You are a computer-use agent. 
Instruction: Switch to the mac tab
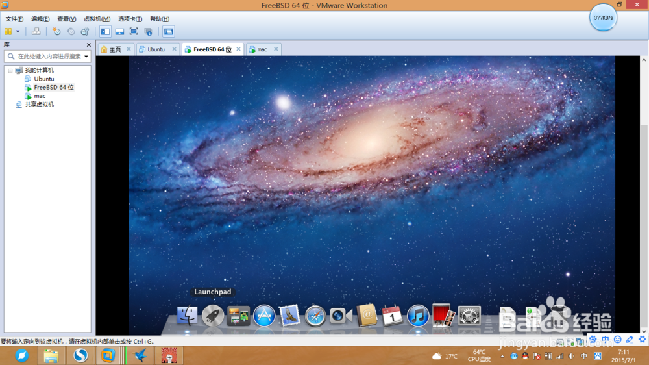click(x=262, y=49)
